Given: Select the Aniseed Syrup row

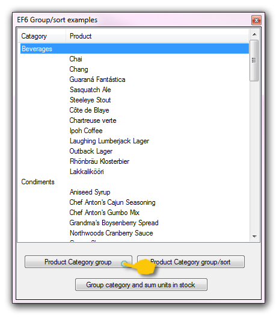Looking at the screenshot, I should pos(135,192).
